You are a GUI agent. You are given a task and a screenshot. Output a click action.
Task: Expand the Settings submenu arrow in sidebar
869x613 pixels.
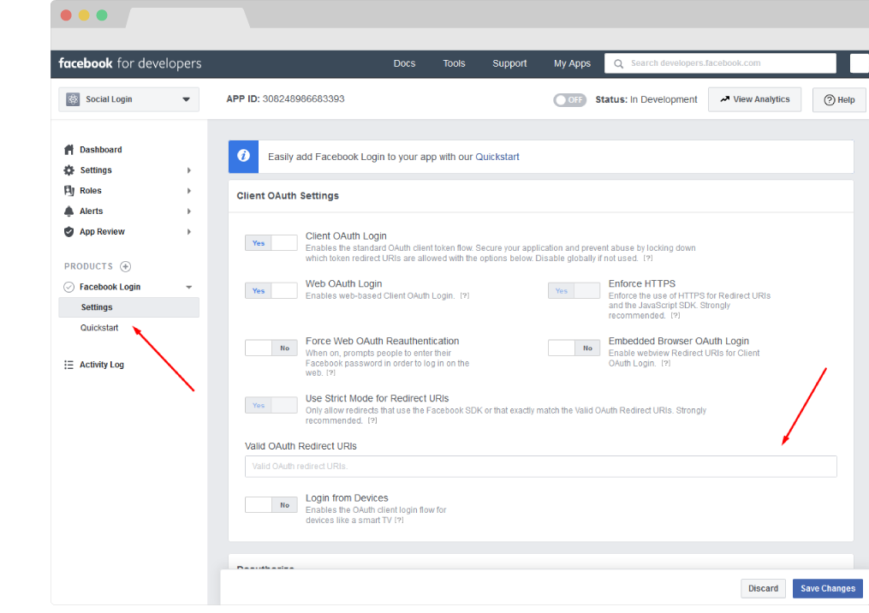point(188,170)
